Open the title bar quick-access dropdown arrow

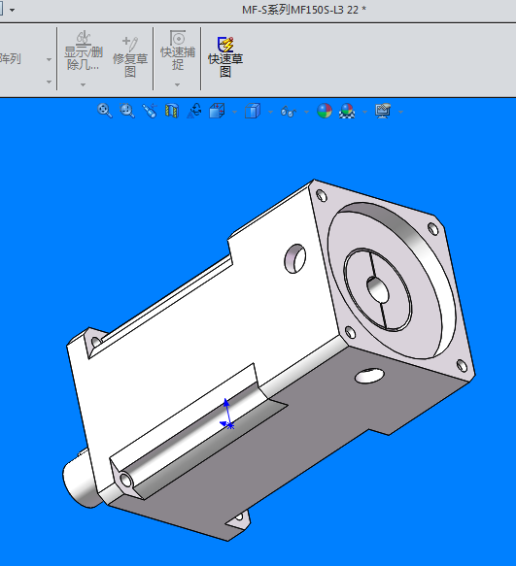[13, 10]
